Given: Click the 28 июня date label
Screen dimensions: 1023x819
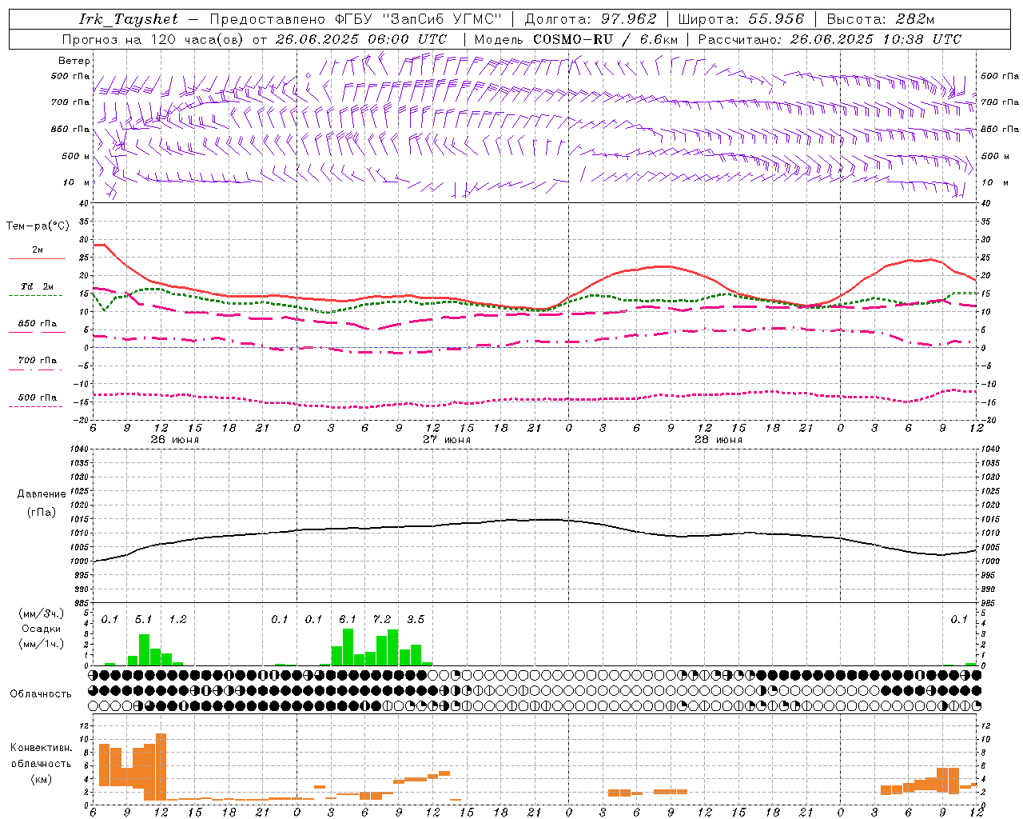Looking at the screenshot, I should click(x=718, y=440).
